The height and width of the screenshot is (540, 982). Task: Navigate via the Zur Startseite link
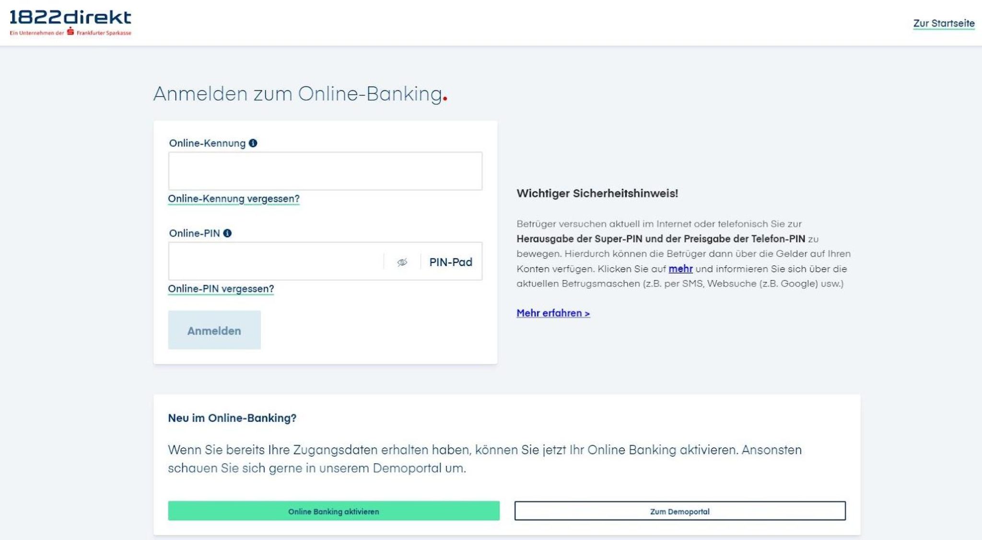pyautogui.click(x=944, y=22)
